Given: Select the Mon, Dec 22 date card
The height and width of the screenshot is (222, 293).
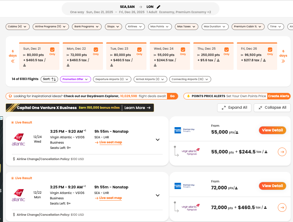Looking at the screenshot, I should (x=83, y=56).
